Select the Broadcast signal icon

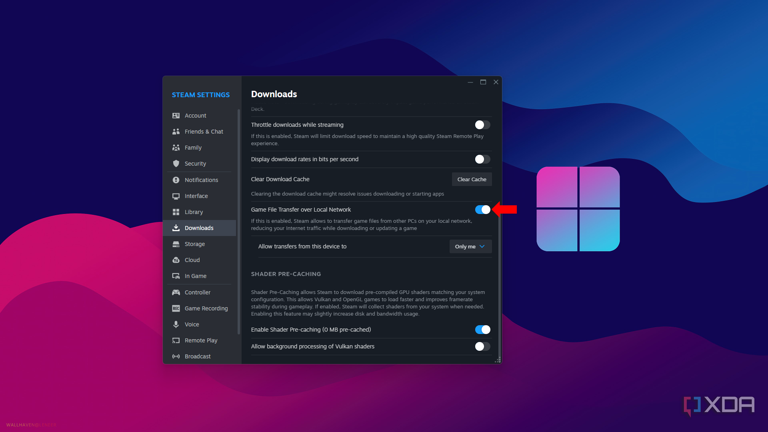pos(176,356)
